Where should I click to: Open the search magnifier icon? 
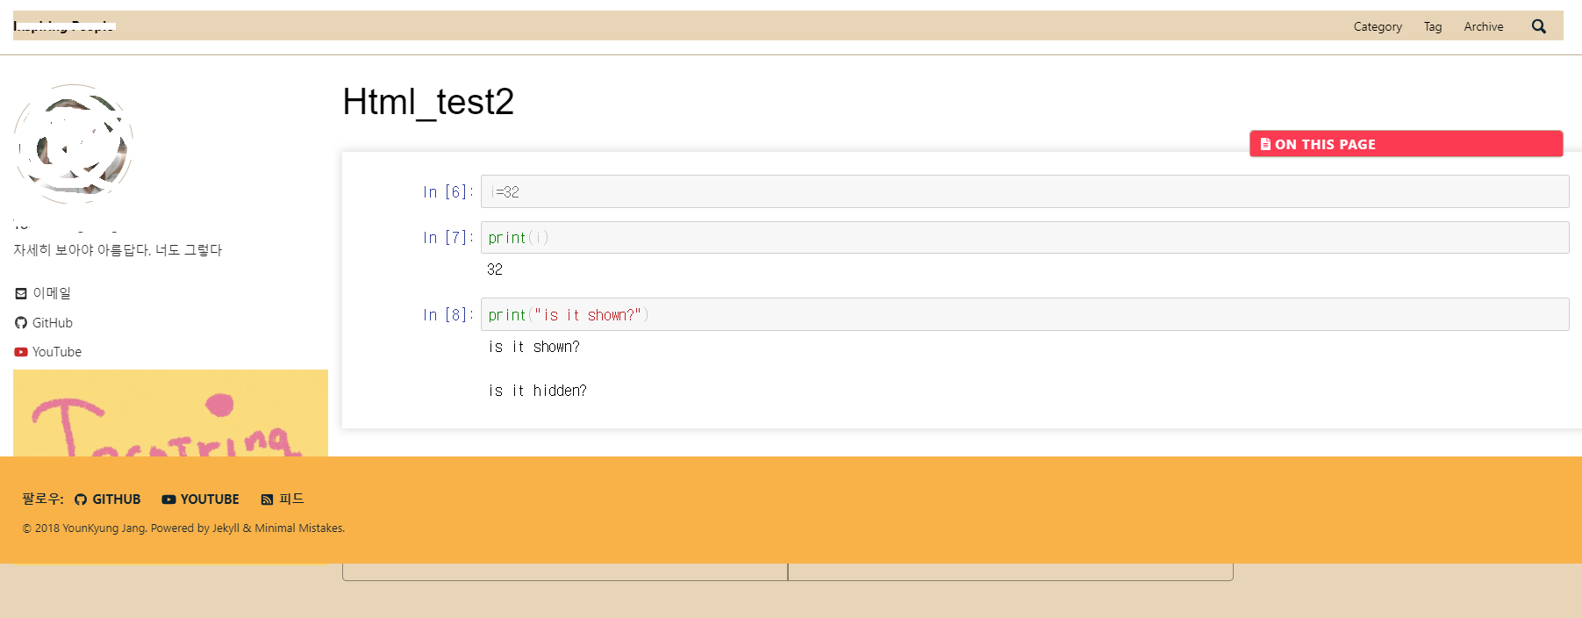click(x=1539, y=26)
